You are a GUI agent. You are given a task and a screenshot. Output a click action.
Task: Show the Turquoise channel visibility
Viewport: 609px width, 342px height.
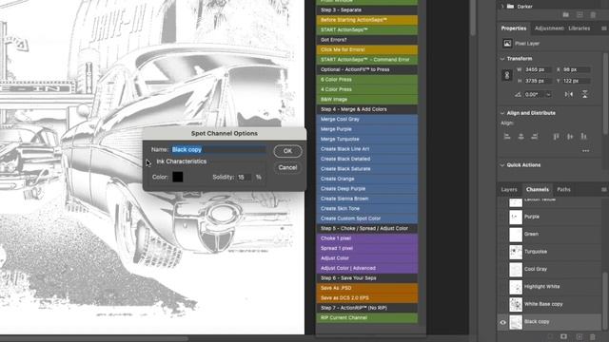point(503,252)
